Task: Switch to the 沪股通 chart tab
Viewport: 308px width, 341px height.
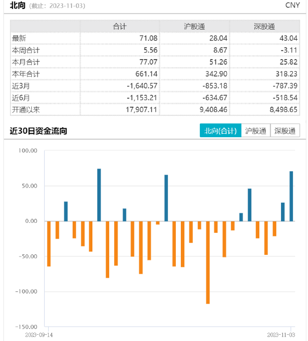Action: coord(255,130)
